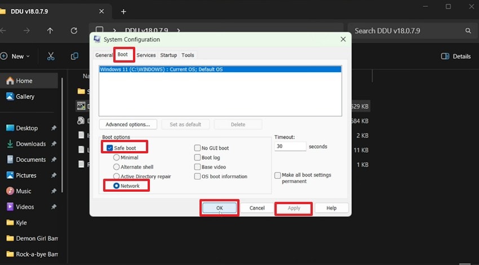Image resolution: width=479 pixels, height=265 pixels.
Task: Click the Copy icon in toolbar
Action: coord(74,56)
